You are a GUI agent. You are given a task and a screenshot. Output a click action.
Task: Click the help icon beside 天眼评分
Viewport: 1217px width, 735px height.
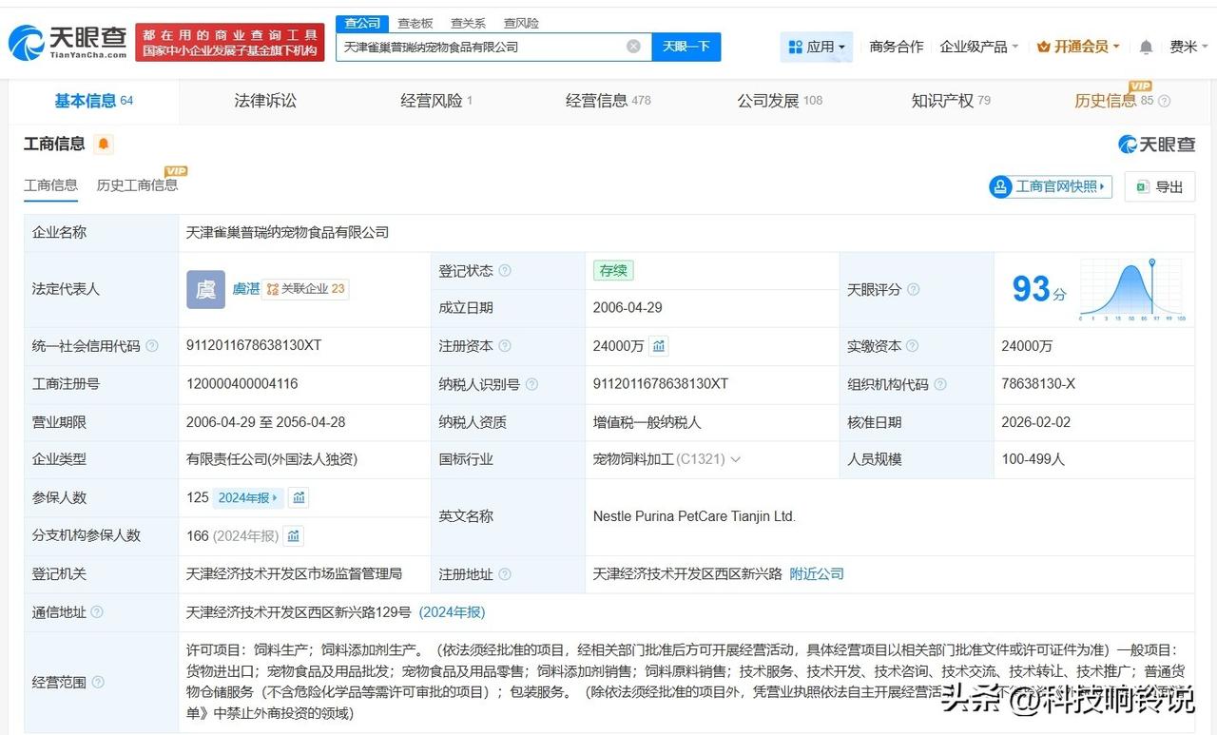[x=913, y=290]
